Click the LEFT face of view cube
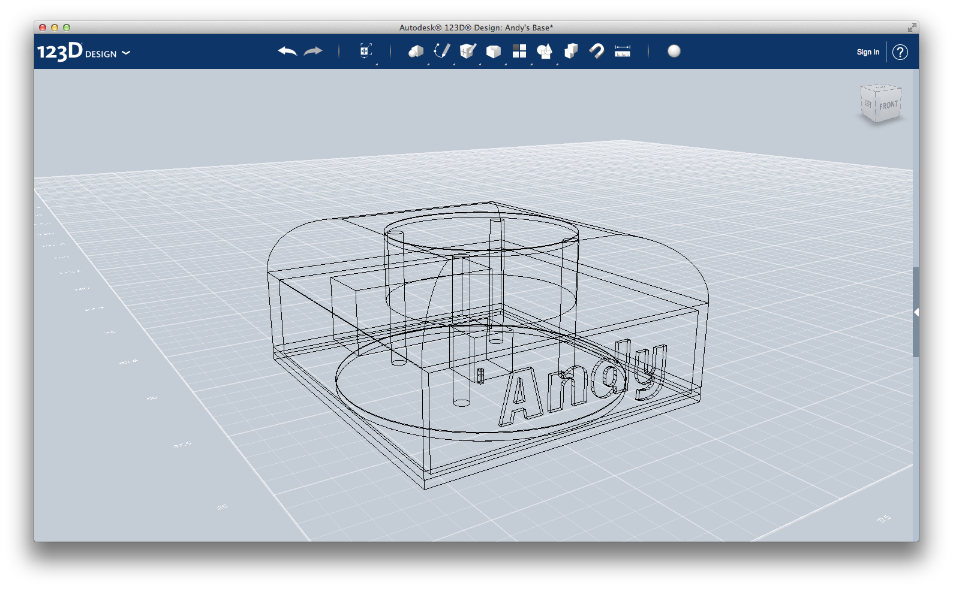 (x=868, y=104)
